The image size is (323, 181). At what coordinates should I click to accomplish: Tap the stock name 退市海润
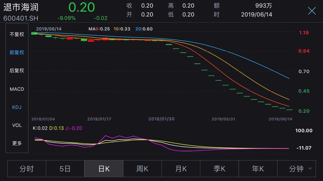click(21, 7)
